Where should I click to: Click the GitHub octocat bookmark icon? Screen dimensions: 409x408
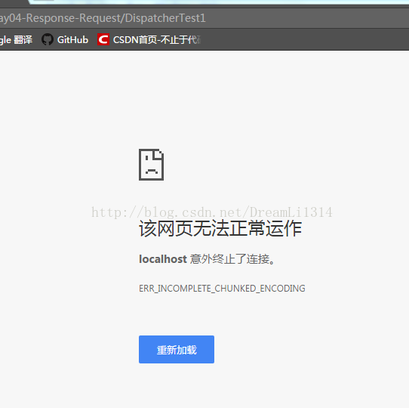[x=48, y=39]
